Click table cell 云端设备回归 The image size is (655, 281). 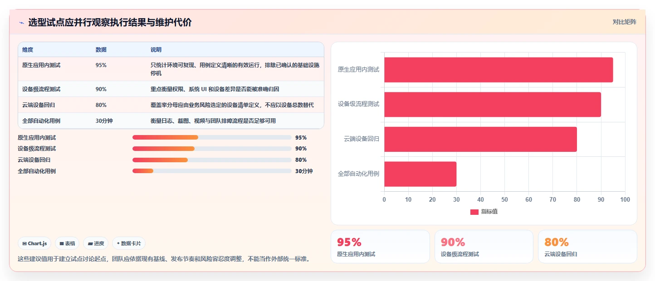[39, 105]
